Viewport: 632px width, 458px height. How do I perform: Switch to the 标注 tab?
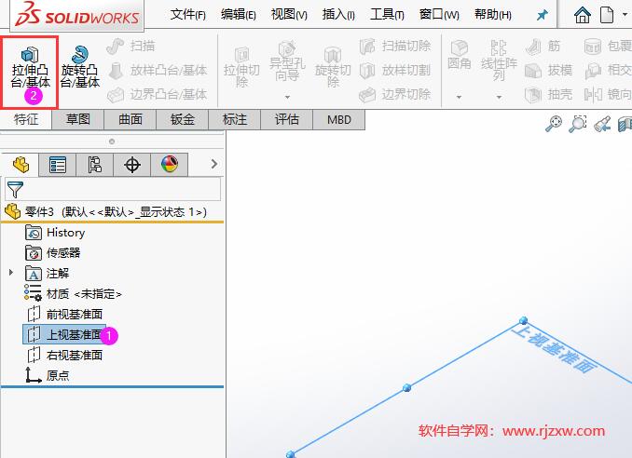[235, 119]
